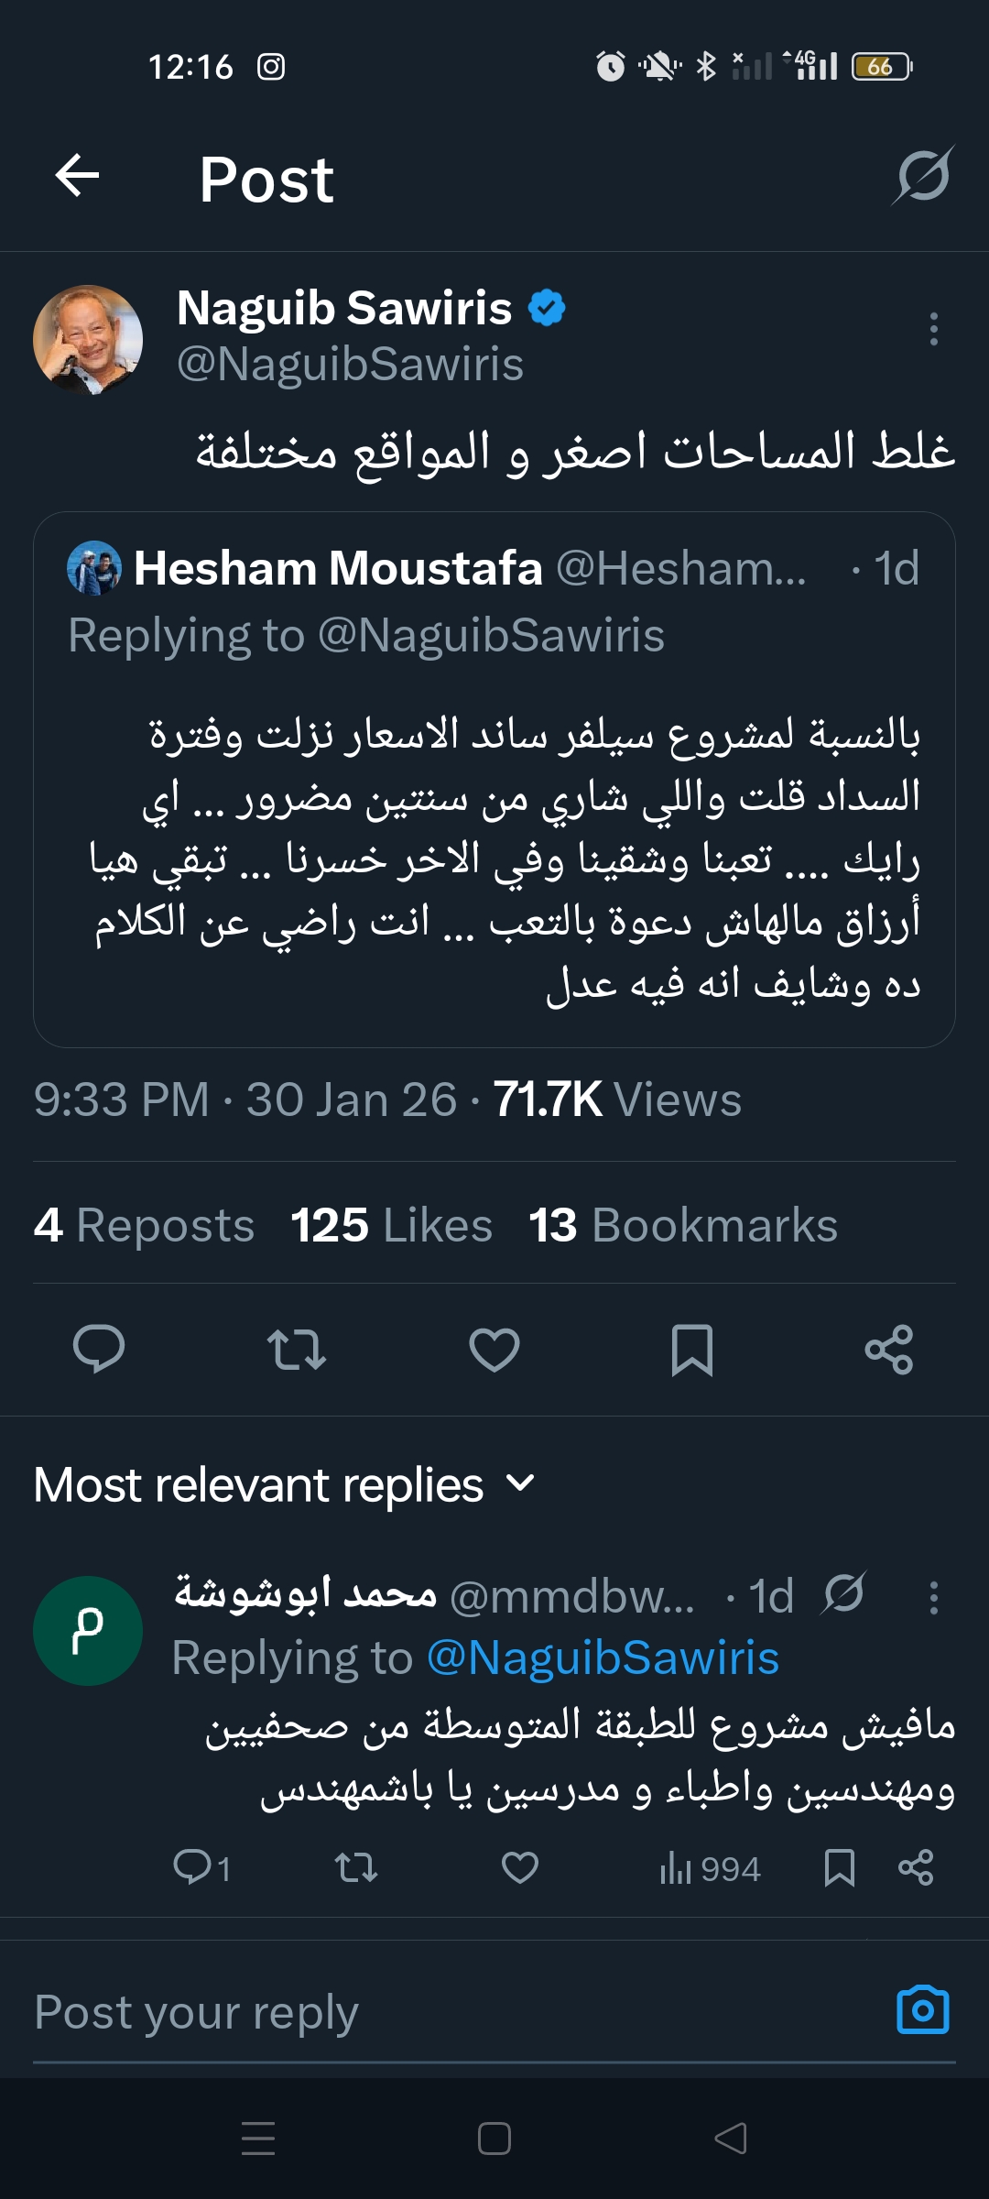Open Grok icon on محمد ابوشوشة's reply
The width and height of the screenshot is (989, 2199).
[x=843, y=1594]
